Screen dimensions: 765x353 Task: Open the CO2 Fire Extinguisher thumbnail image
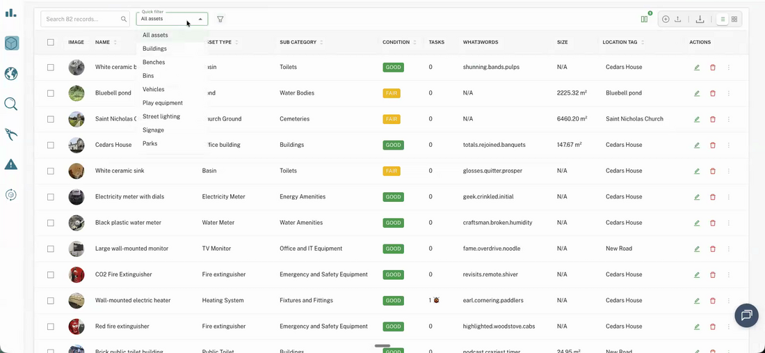pyautogui.click(x=76, y=275)
